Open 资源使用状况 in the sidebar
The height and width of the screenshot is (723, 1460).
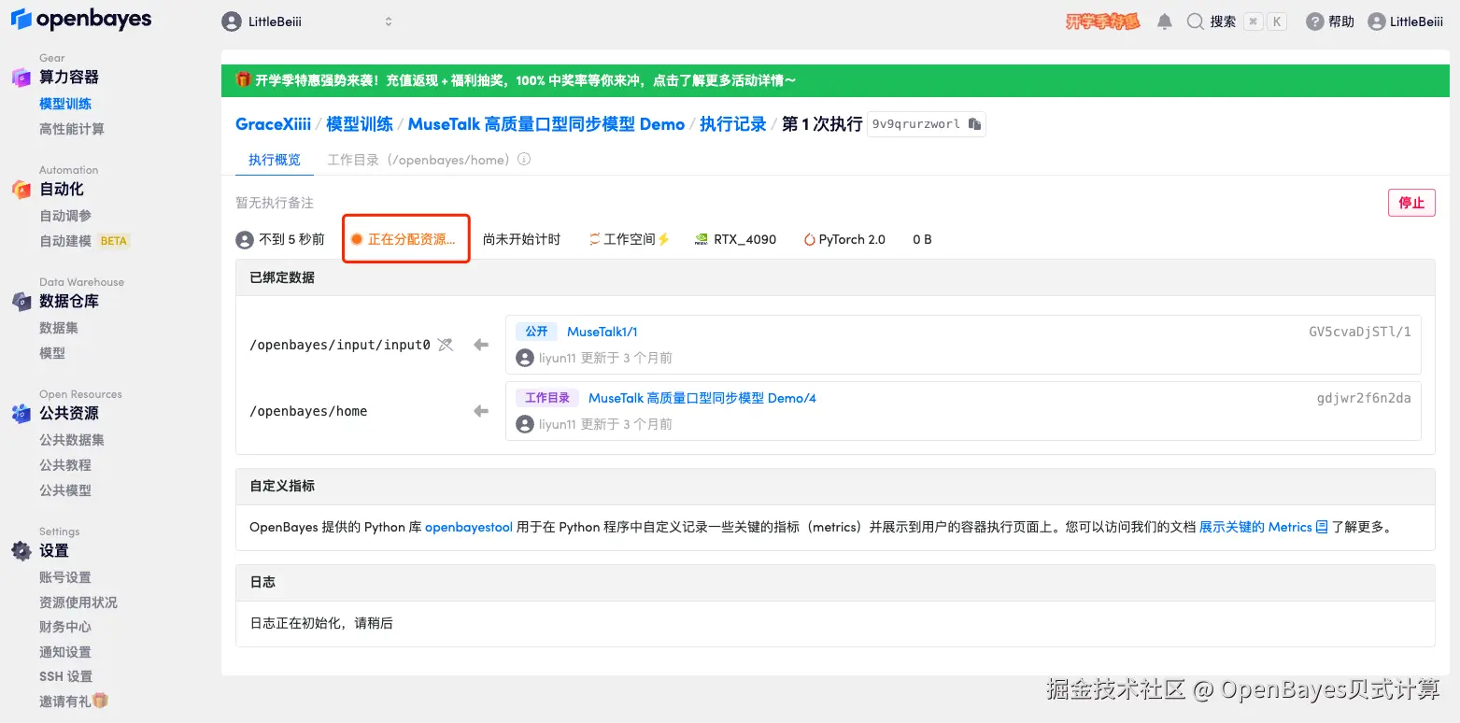coord(78,602)
